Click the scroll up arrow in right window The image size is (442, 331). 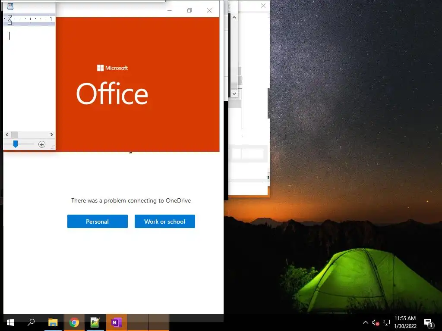(x=234, y=17)
